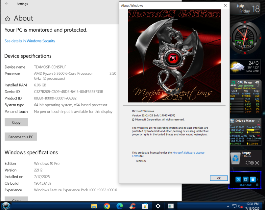This screenshot has height=210, width=265.
Task: Click Rename this PC button
Action: pyautogui.click(x=21, y=137)
